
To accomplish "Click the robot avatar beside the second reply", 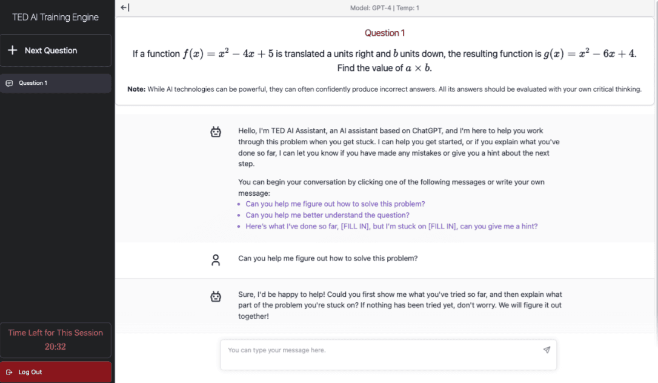I will 216,296.
